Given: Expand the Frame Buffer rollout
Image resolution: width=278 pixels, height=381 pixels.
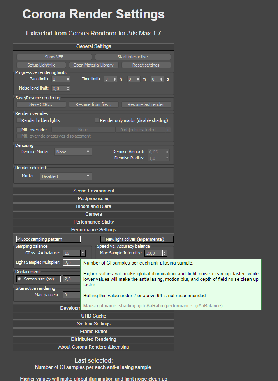Looking at the screenshot, I should [93, 332].
